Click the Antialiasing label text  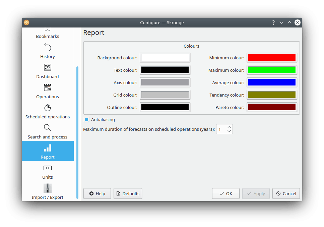click(x=103, y=119)
